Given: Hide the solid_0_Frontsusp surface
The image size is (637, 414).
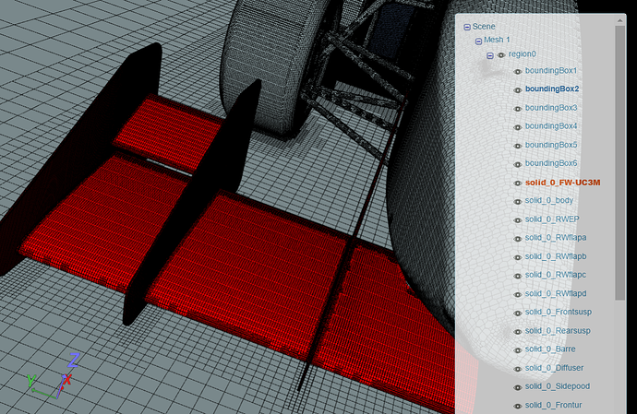Looking at the screenshot, I should 518,313.
